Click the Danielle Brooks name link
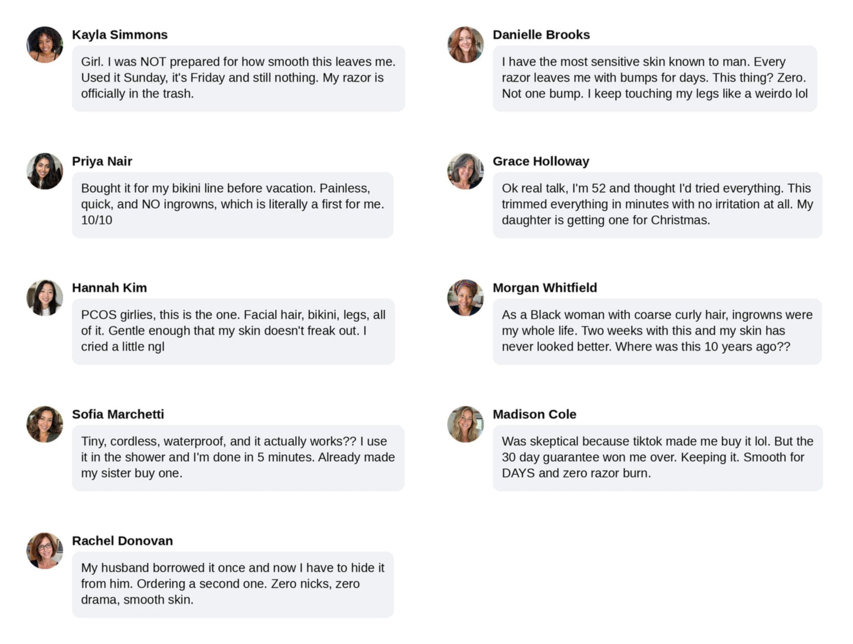Image resolution: width=853 pixels, height=644 pixels. click(541, 35)
